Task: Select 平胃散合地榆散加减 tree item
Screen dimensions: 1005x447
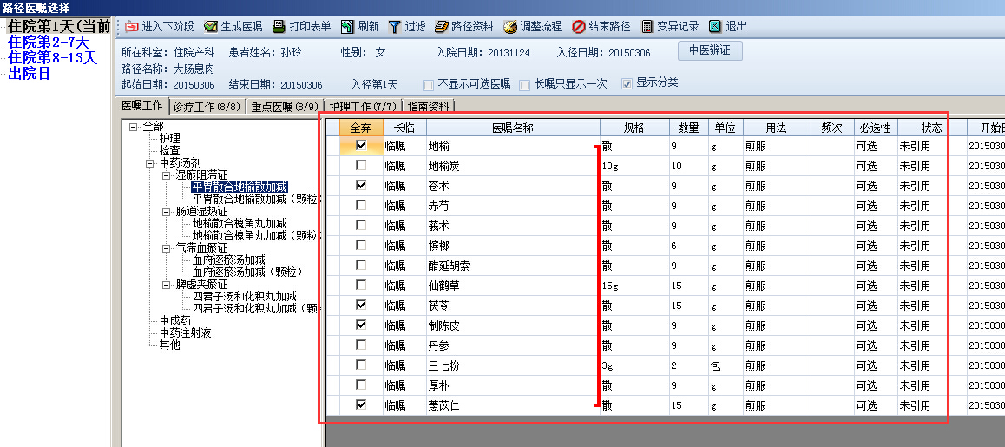Action: [x=239, y=187]
